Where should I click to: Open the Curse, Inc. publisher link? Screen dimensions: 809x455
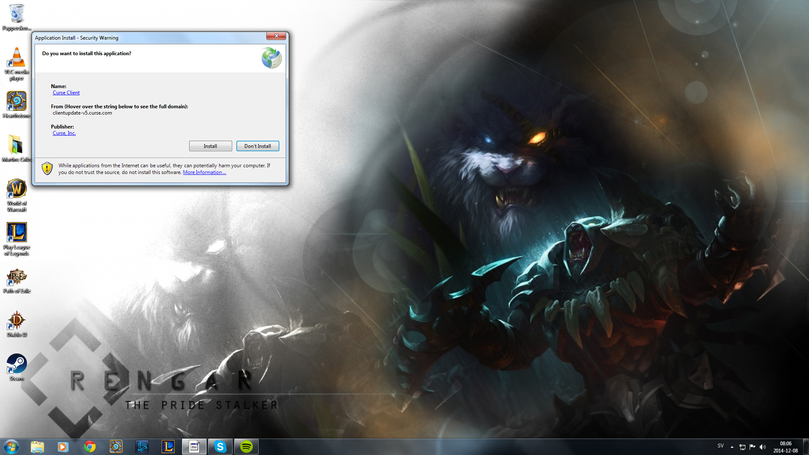tap(64, 133)
